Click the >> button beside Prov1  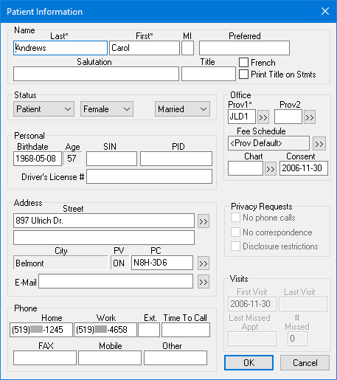click(263, 117)
